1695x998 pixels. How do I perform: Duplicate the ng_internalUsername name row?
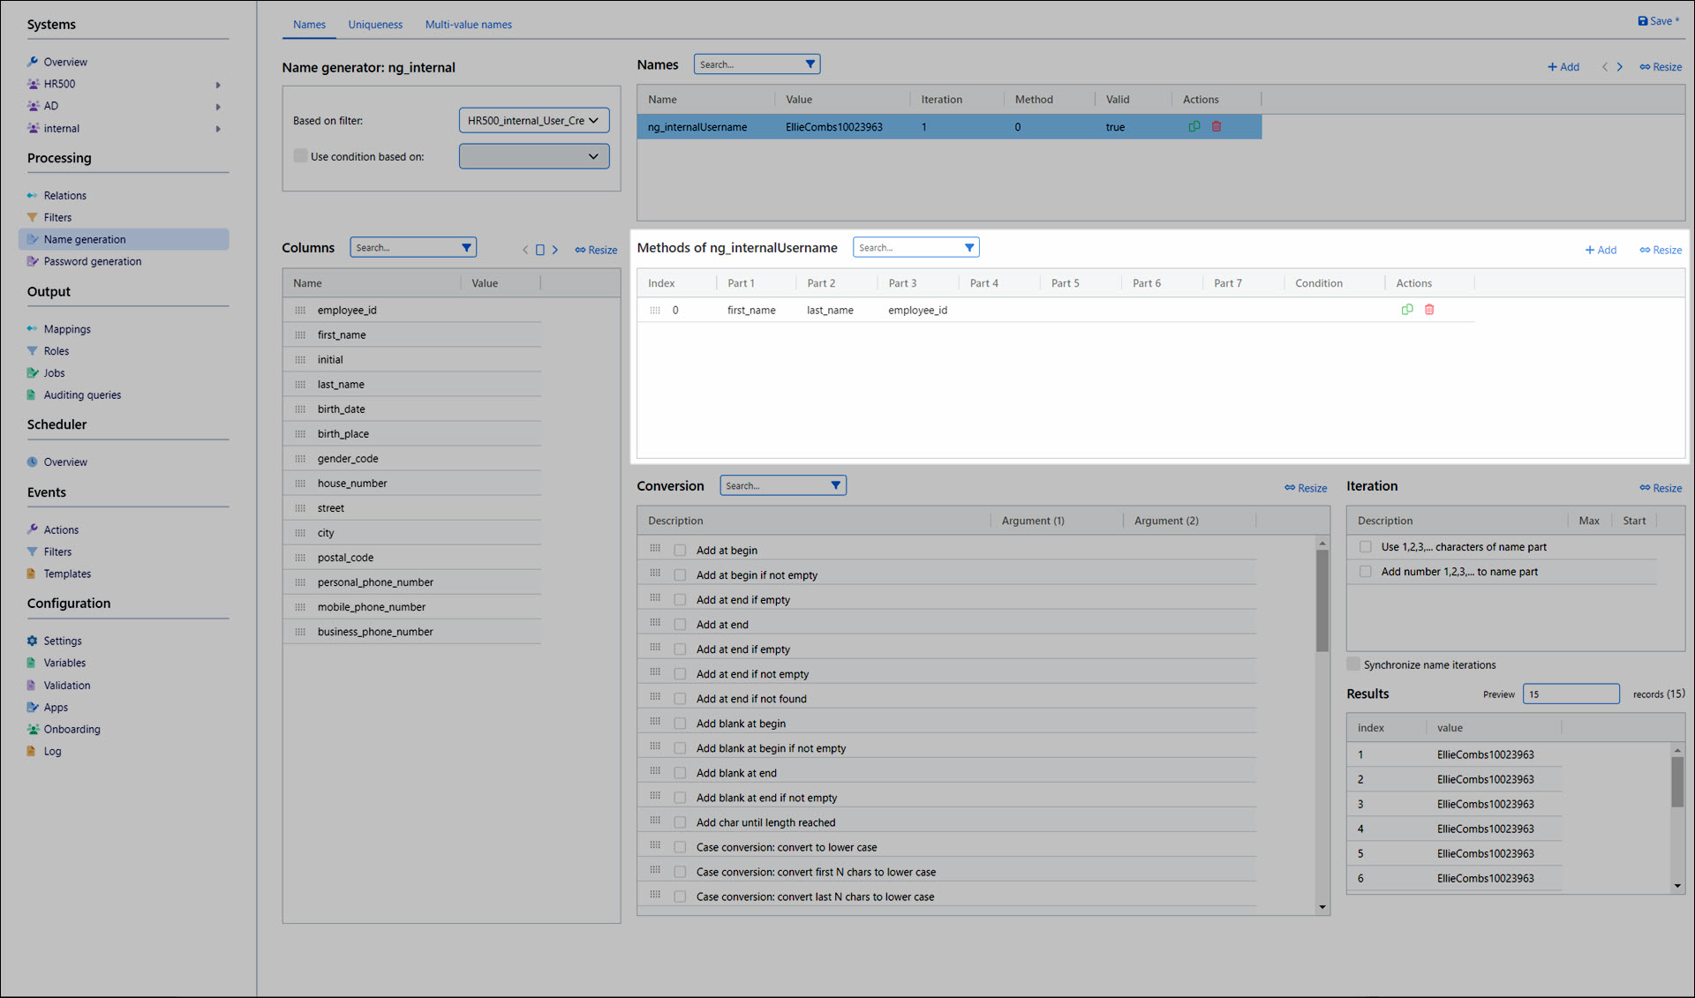pyautogui.click(x=1194, y=127)
